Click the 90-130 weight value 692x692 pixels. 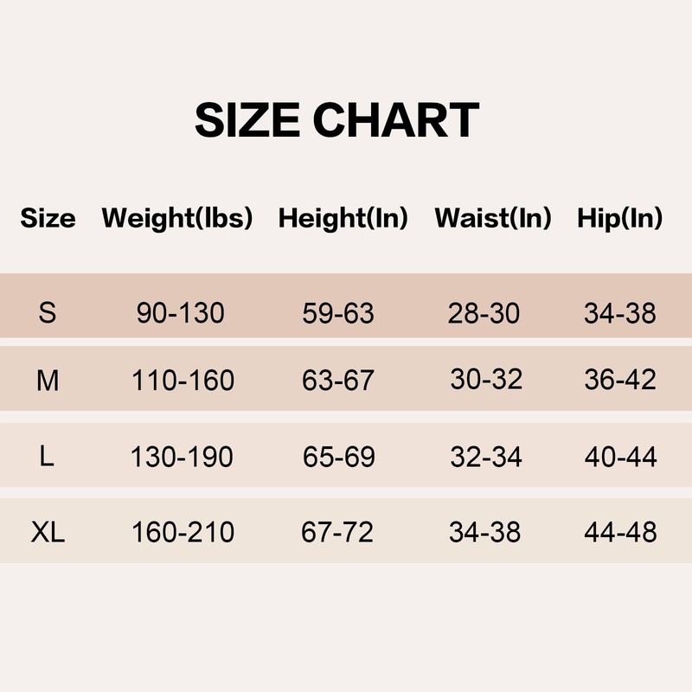(181, 313)
